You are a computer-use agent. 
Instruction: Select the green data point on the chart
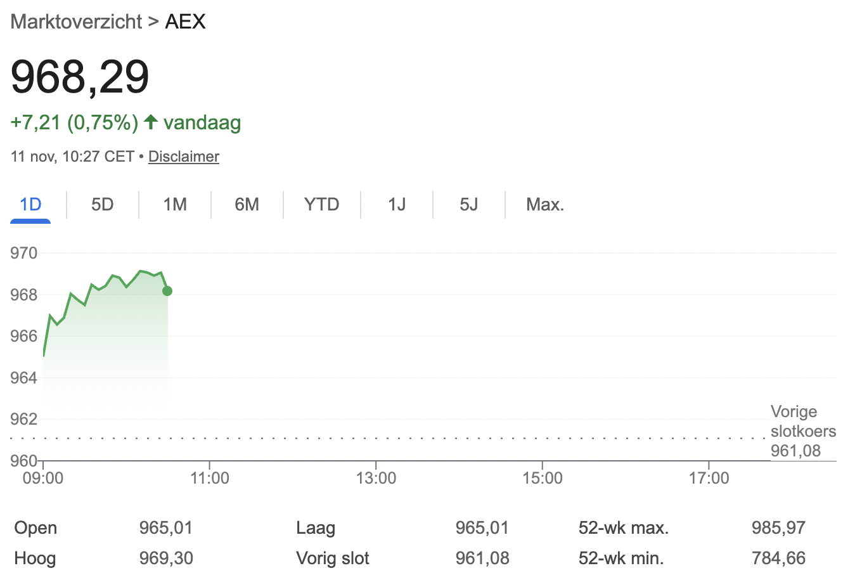(x=167, y=291)
